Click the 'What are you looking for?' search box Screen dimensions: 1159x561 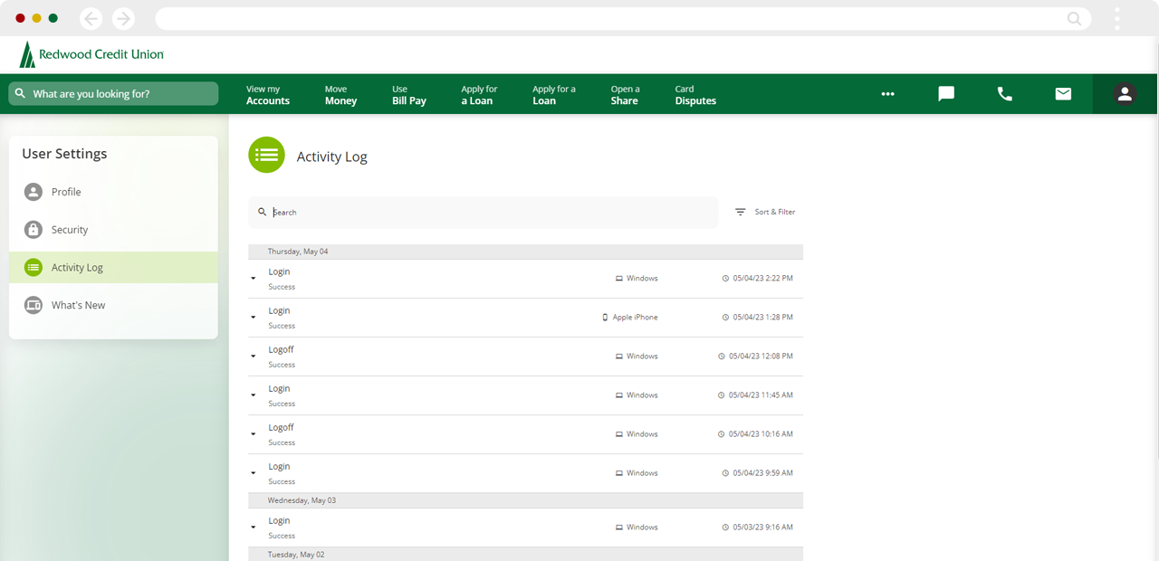click(113, 94)
